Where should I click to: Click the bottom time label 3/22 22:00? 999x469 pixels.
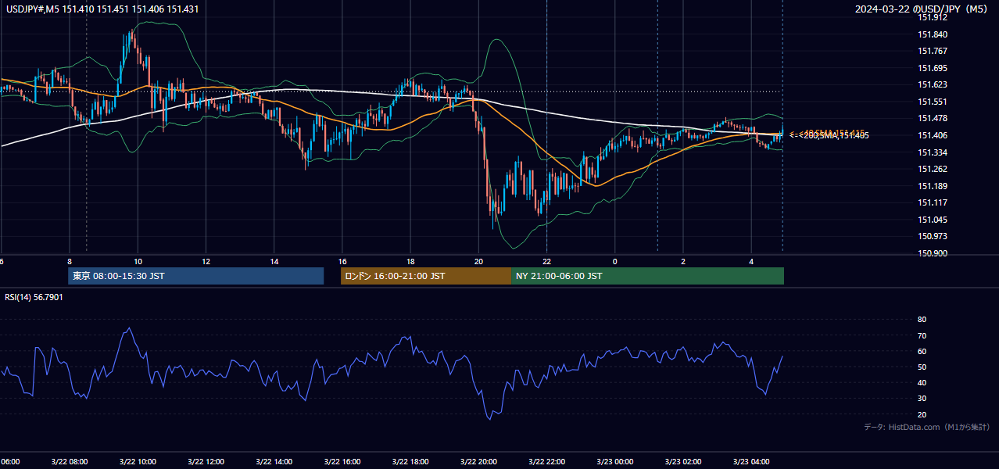546,461
